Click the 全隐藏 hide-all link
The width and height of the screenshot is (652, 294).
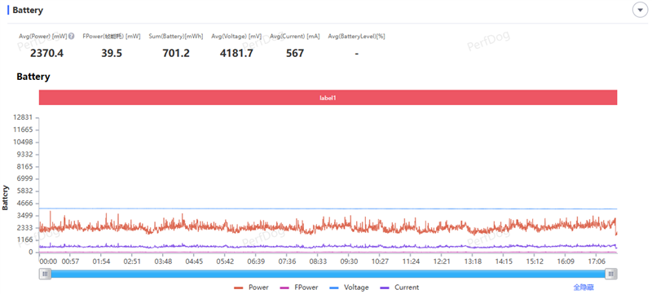pyautogui.click(x=584, y=287)
